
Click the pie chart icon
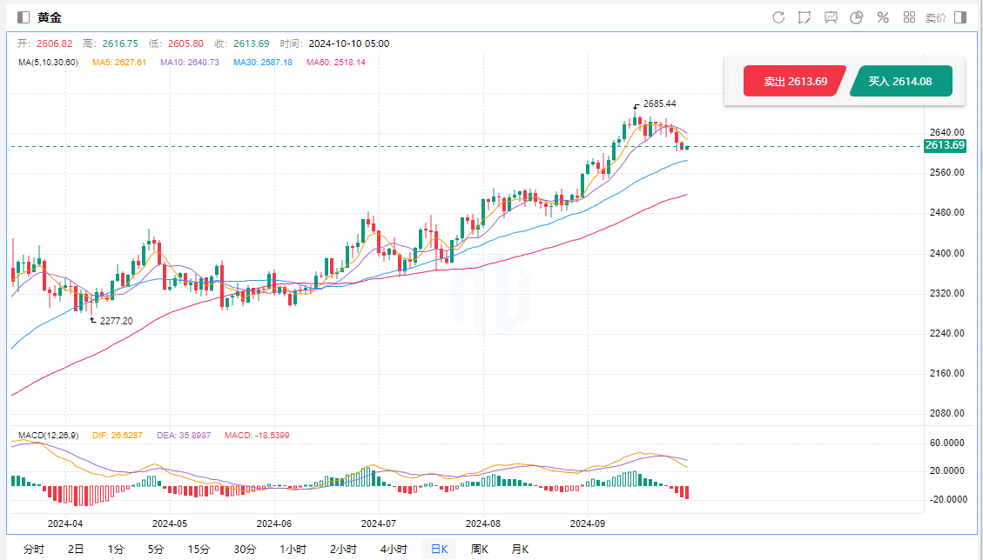(857, 17)
